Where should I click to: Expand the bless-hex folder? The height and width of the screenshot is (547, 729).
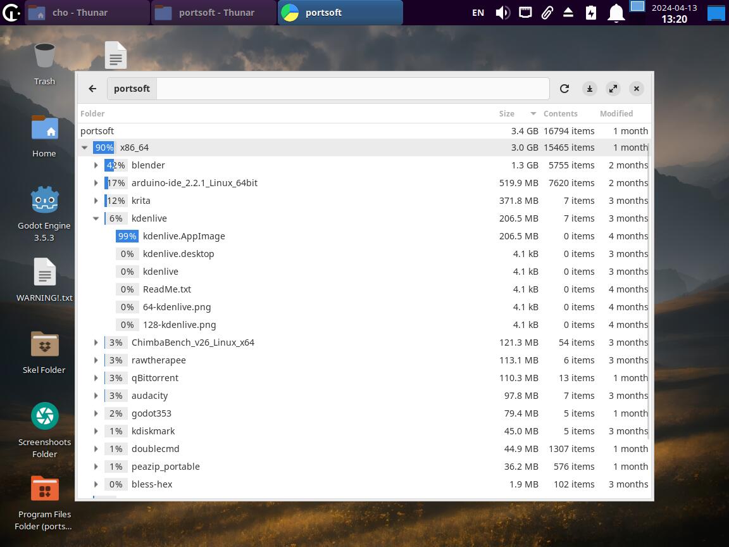[x=96, y=484]
